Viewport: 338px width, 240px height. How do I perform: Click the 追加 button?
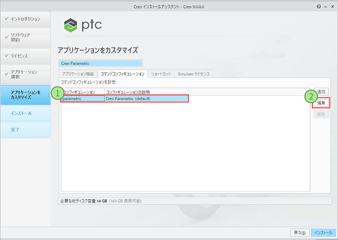(x=321, y=92)
